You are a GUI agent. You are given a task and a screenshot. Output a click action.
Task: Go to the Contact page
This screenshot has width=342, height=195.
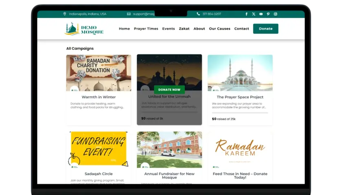pyautogui.click(x=241, y=29)
